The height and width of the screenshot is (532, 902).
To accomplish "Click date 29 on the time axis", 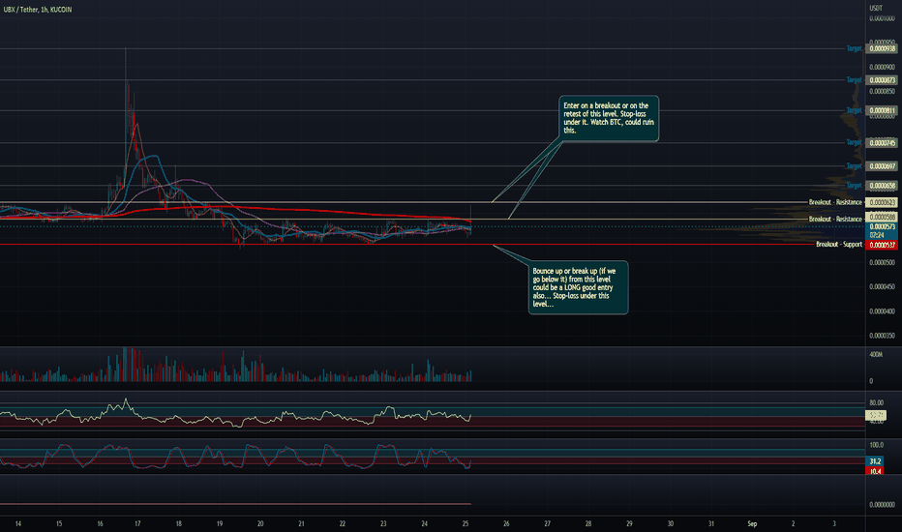I will (x=629, y=524).
